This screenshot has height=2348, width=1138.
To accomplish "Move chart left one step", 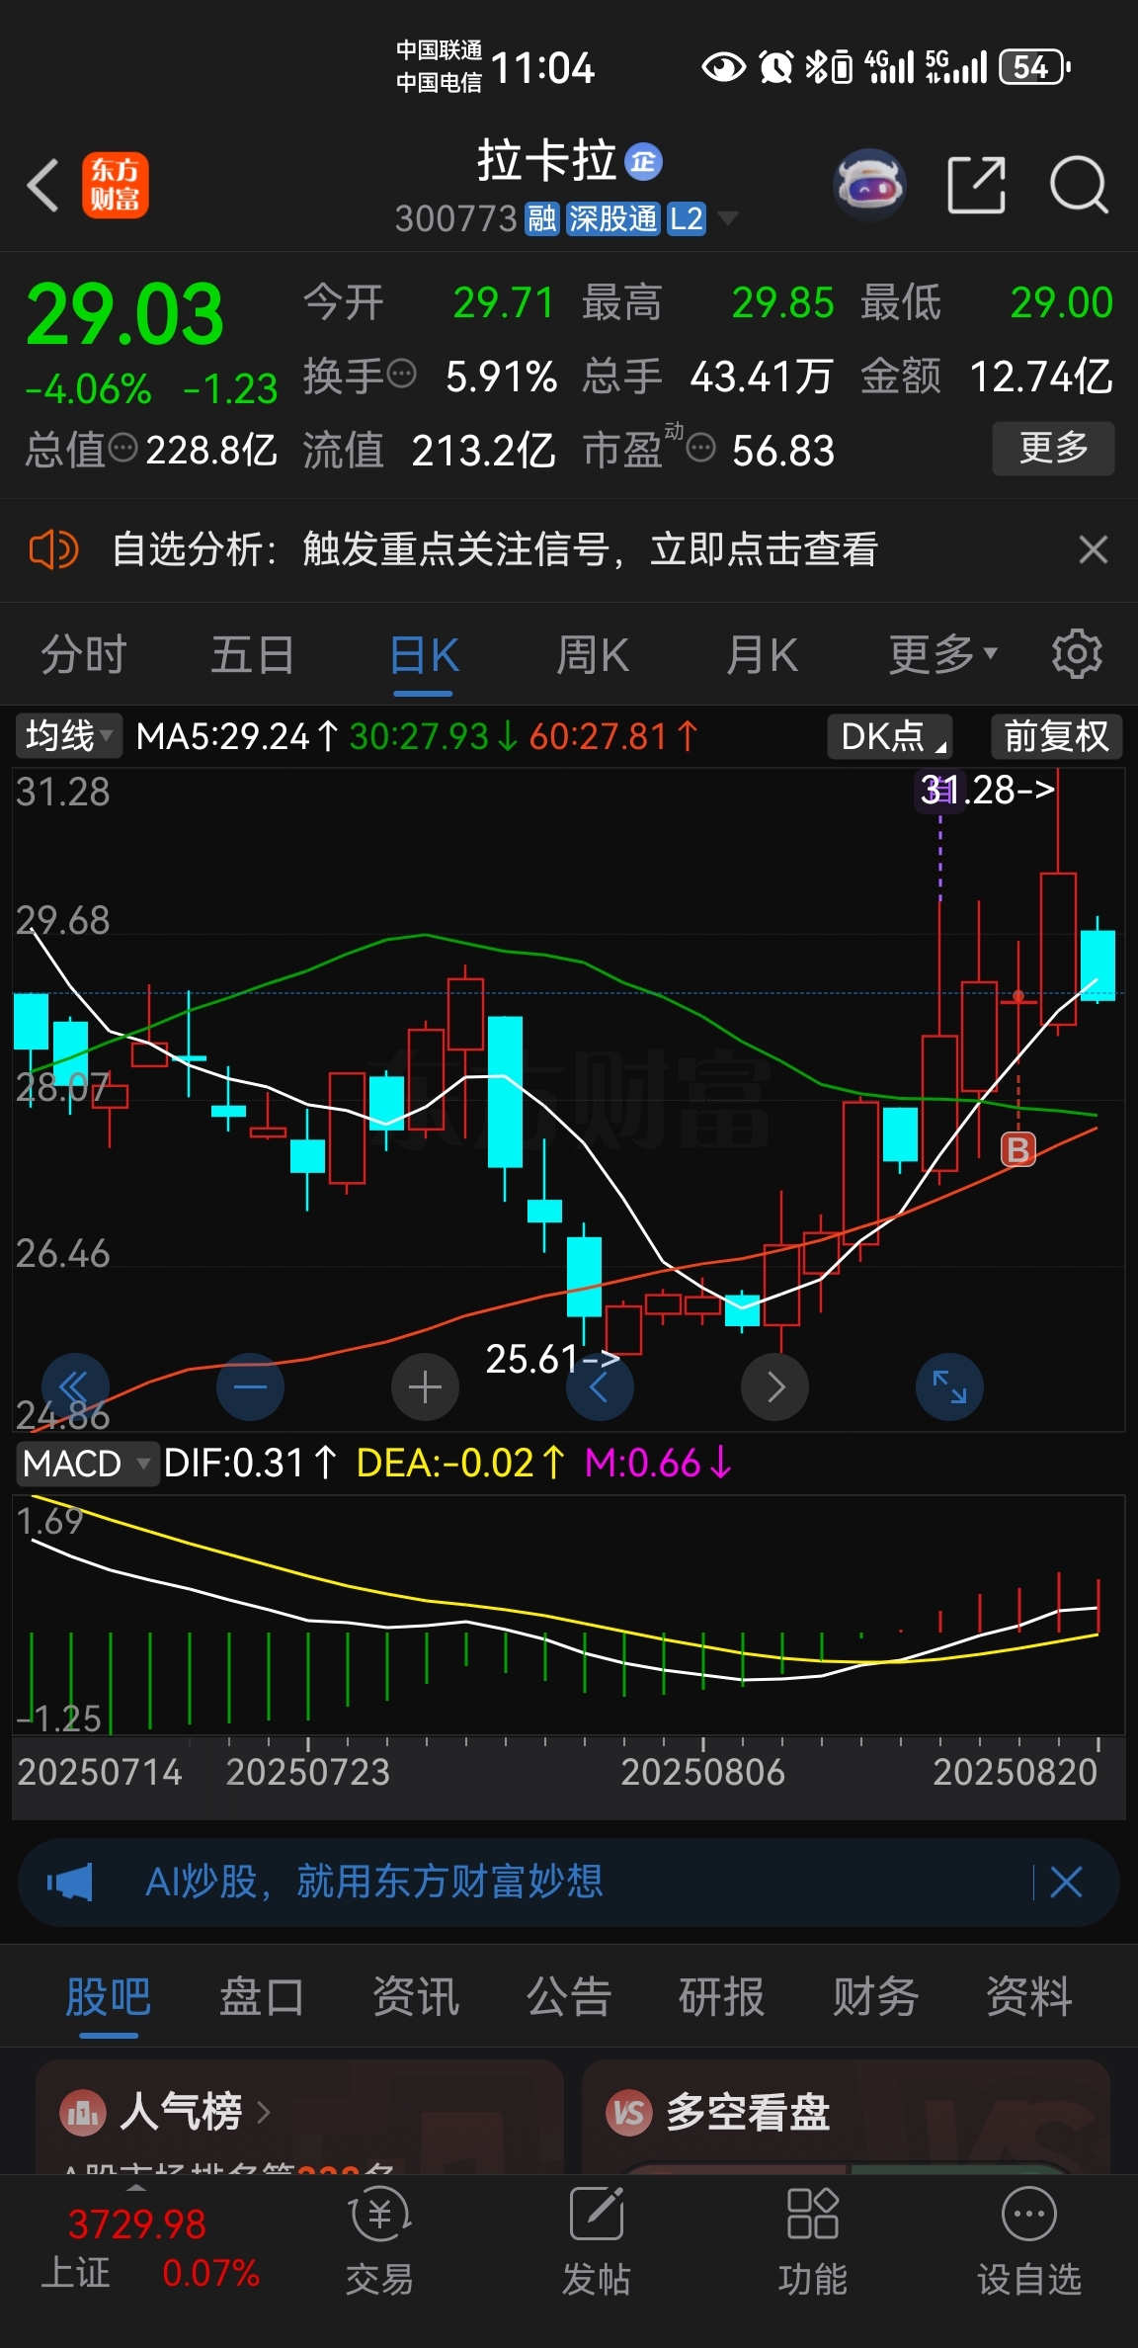I will pos(600,1386).
